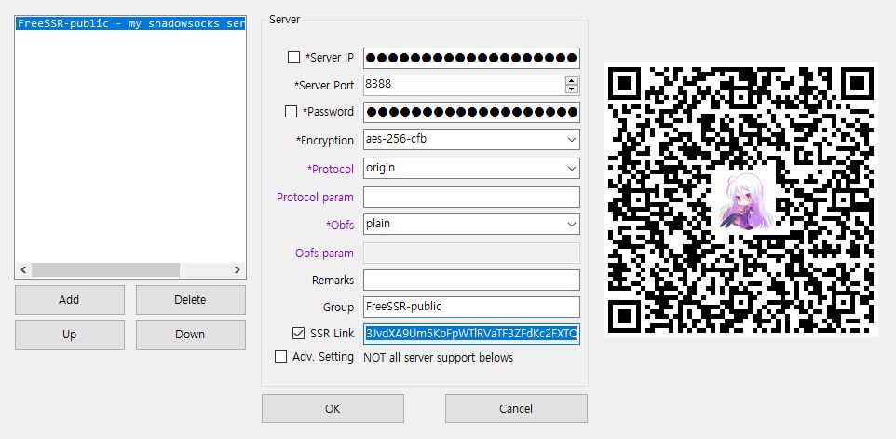
Task: Click the Group label text
Action: pos(338,308)
